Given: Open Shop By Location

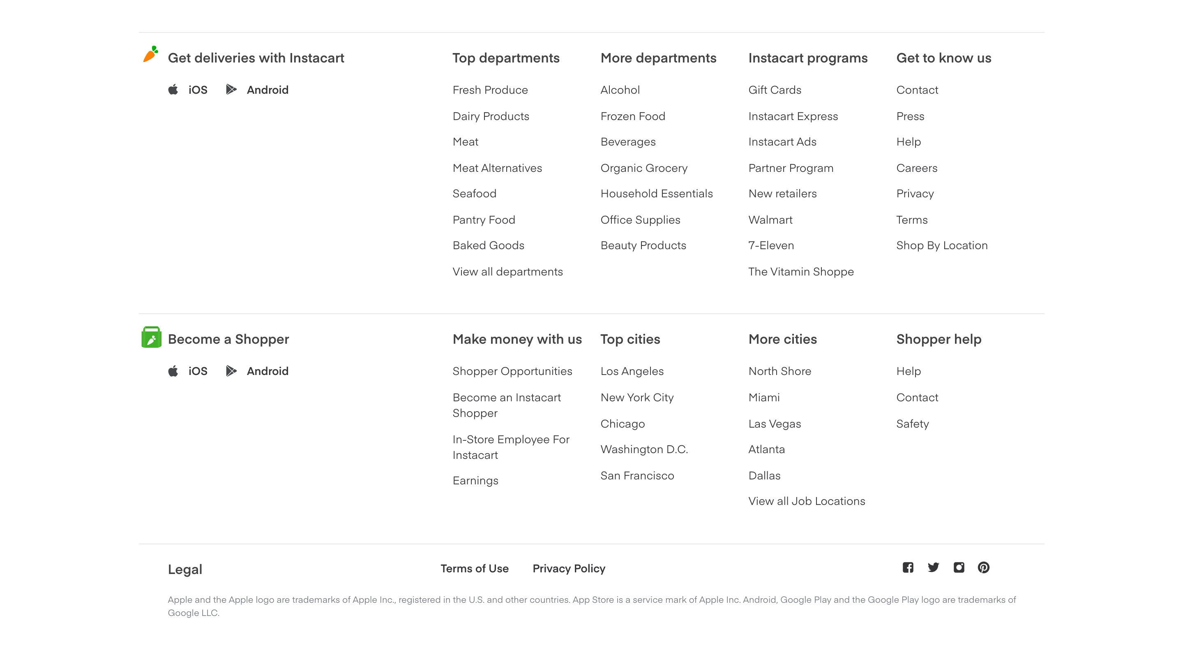Looking at the screenshot, I should 942,245.
